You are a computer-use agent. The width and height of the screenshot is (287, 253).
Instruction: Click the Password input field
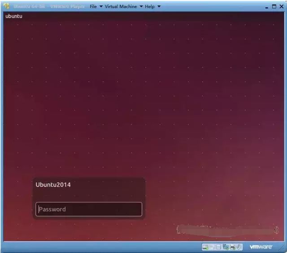[x=89, y=209]
